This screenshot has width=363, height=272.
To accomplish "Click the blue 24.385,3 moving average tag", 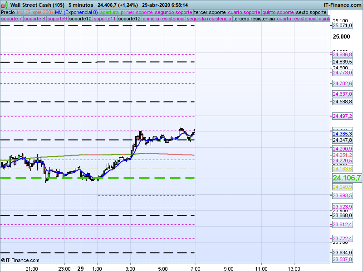I will click(x=343, y=134).
